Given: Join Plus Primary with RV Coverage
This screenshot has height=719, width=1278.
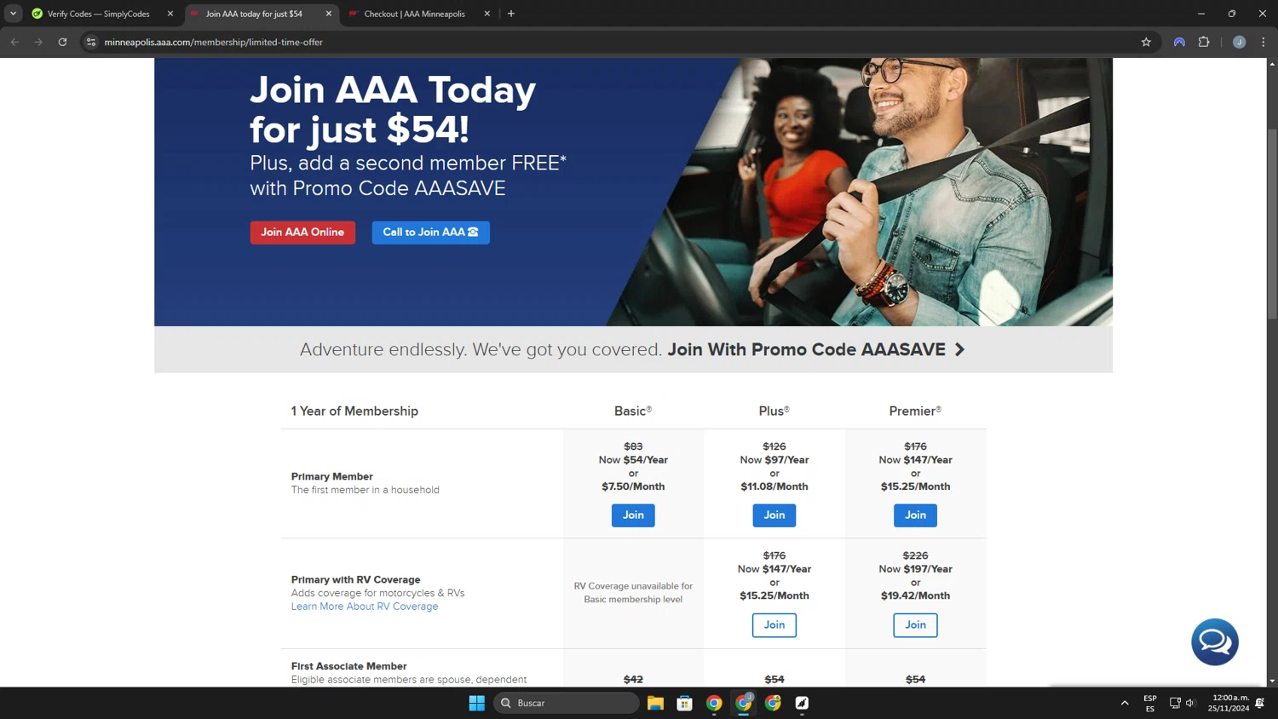Looking at the screenshot, I should point(774,625).
